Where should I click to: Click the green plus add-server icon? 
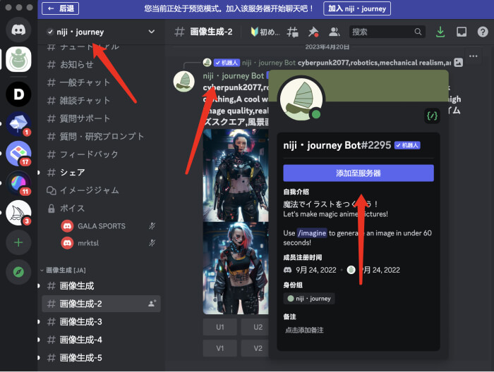[x=18, y=242]
